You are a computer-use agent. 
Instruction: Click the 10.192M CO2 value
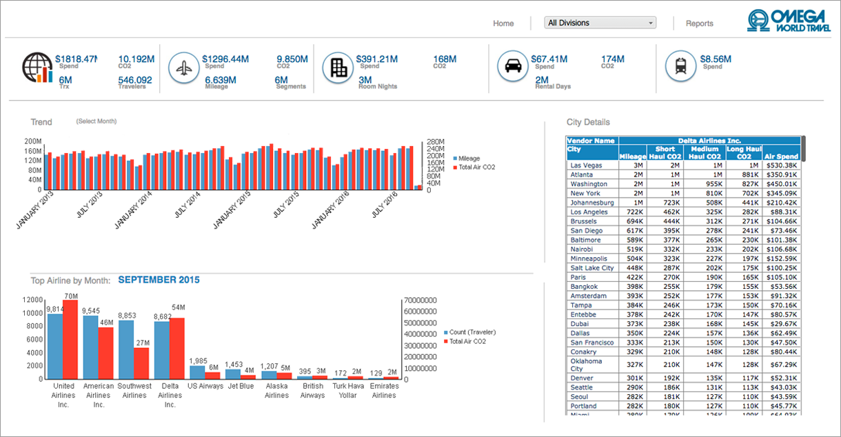pyautogui.click(x=135, y=59)
